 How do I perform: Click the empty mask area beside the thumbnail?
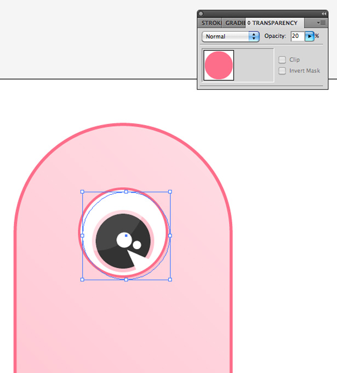click(254, 65)
